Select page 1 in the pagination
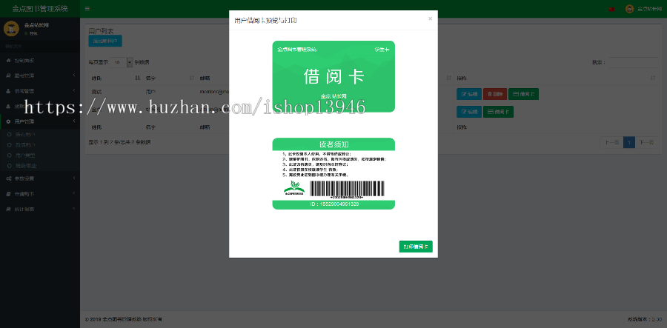The width and height of the screenshot is (667, 328). point(628,142)
